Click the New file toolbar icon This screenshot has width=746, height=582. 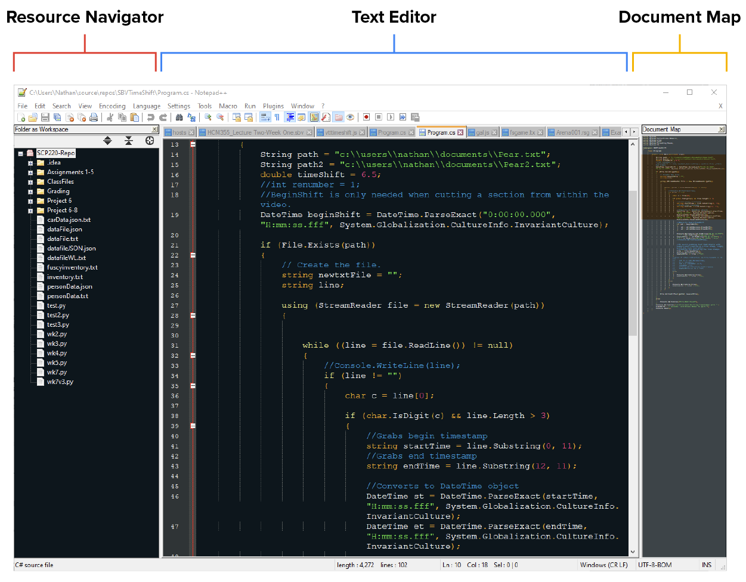coord(21,117)
